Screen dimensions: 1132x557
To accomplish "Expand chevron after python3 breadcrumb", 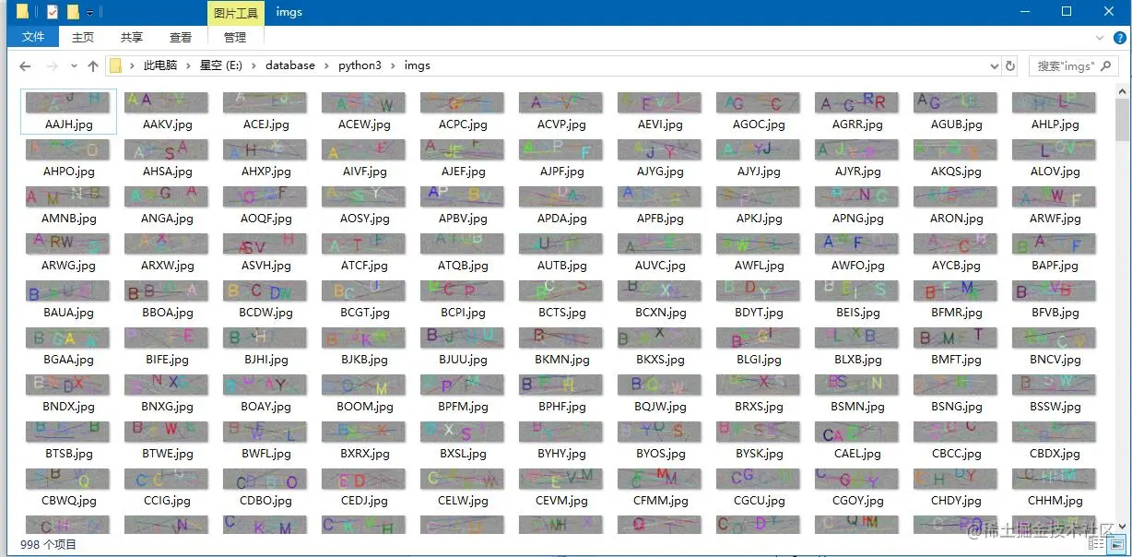I will tap(392, 66).
